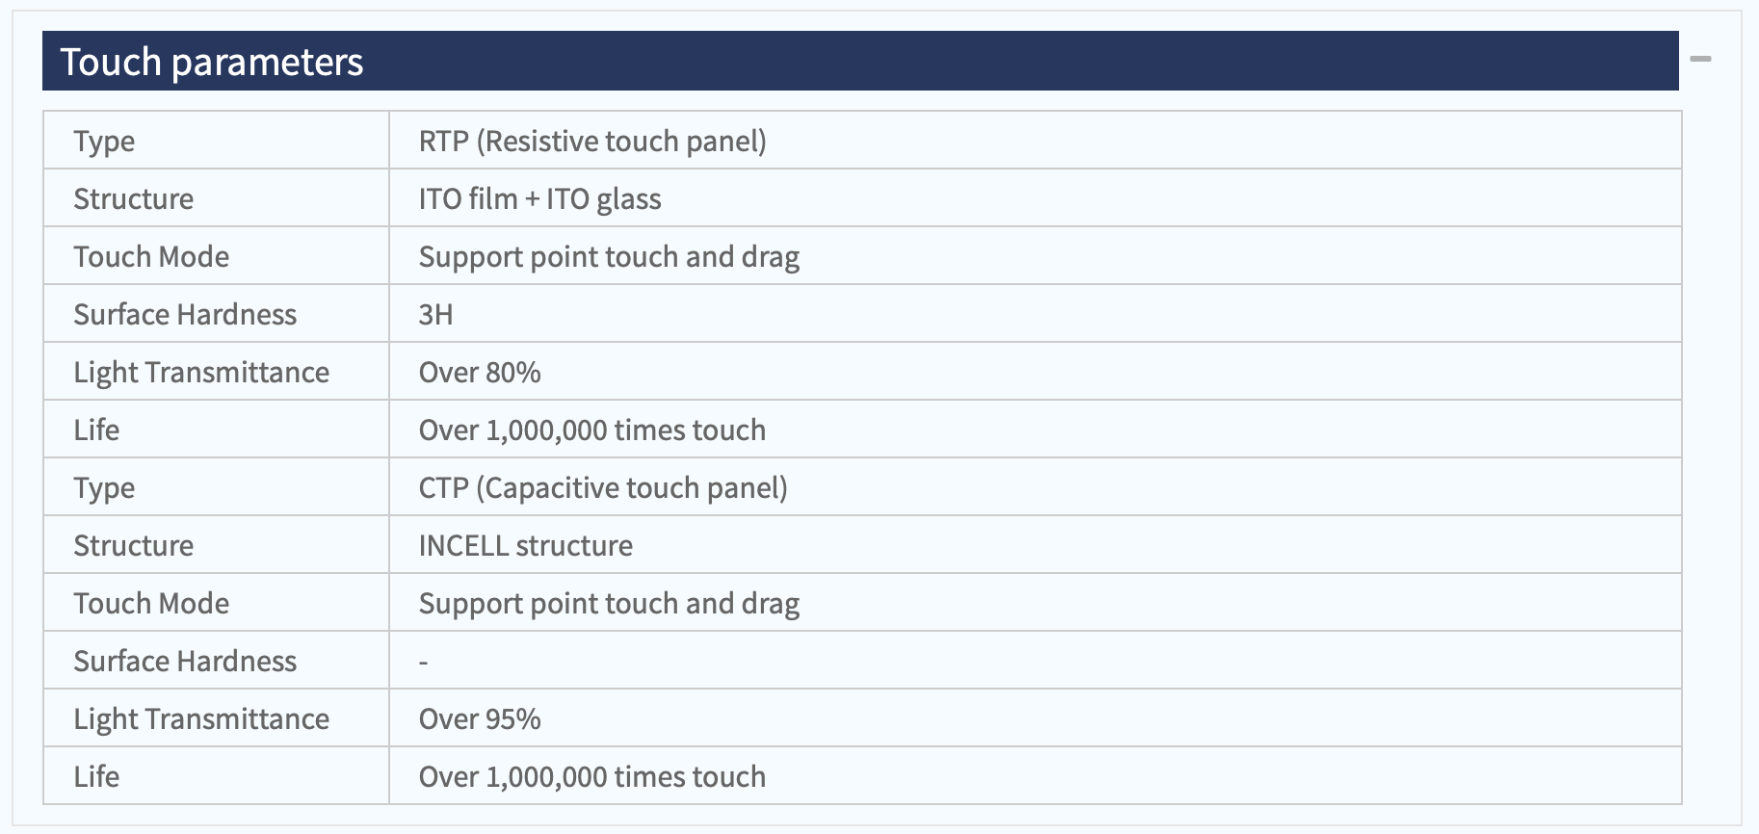Select the first Structure row label
This screenshot has height=834, width=1759.
134,199
